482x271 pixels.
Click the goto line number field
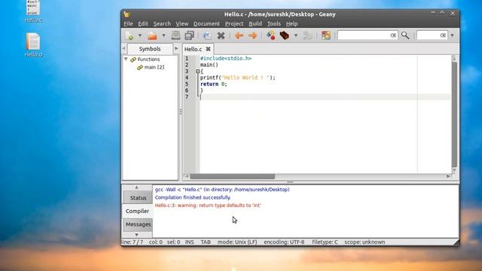coord(429,35)
